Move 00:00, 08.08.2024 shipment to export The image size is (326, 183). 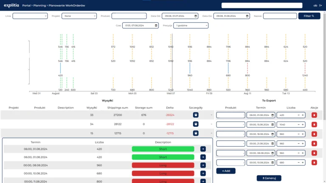point(203,165)
